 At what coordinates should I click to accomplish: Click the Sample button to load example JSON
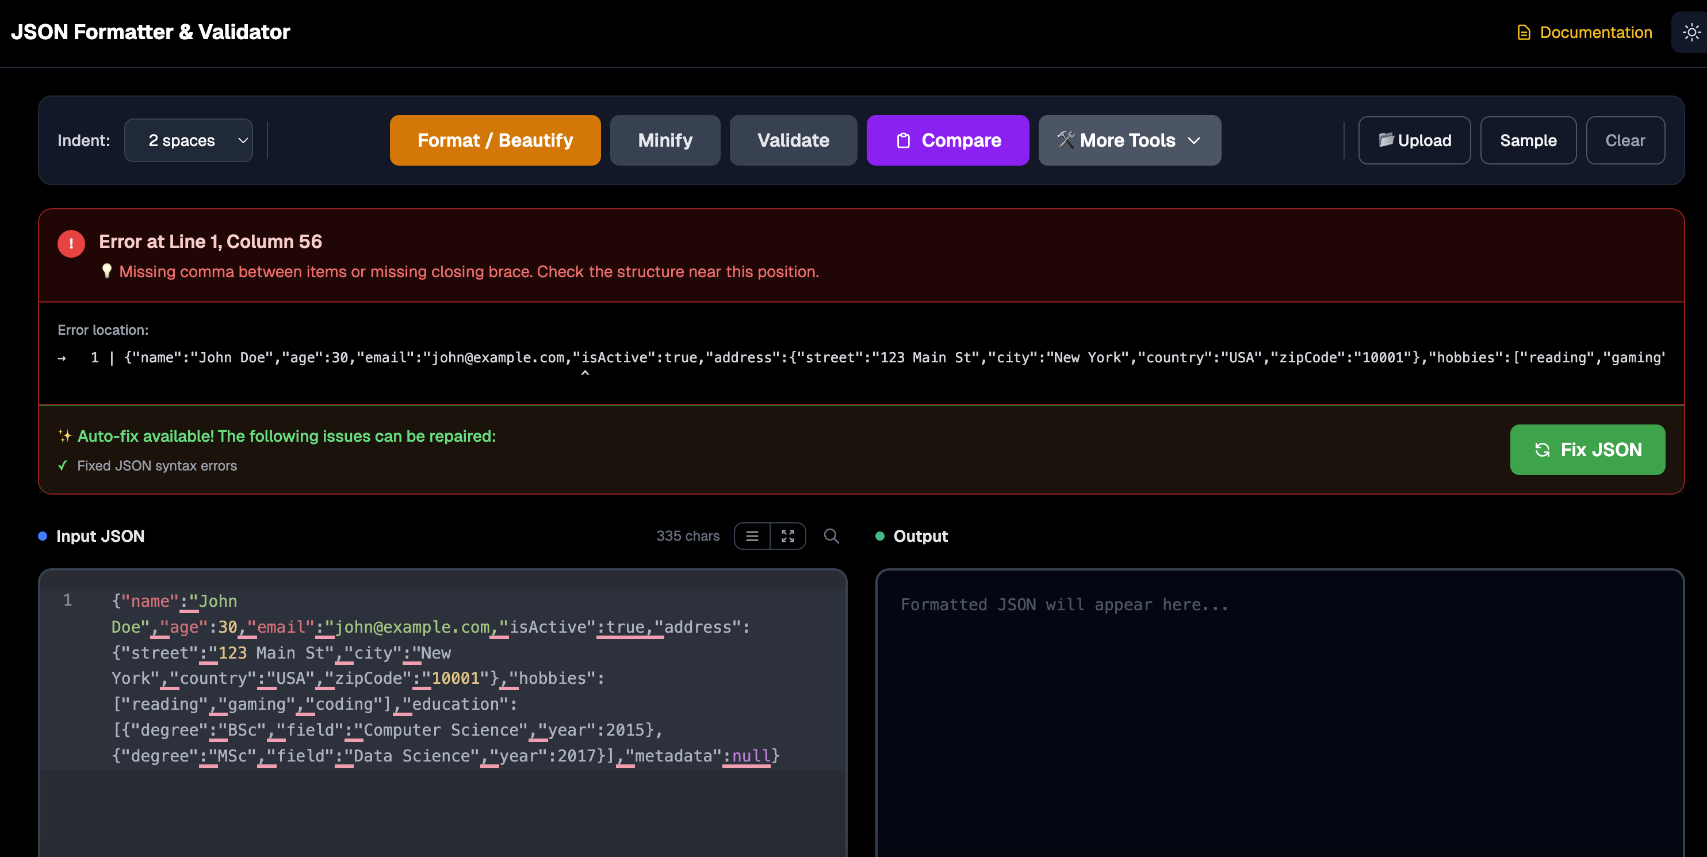click(1528, 140)
